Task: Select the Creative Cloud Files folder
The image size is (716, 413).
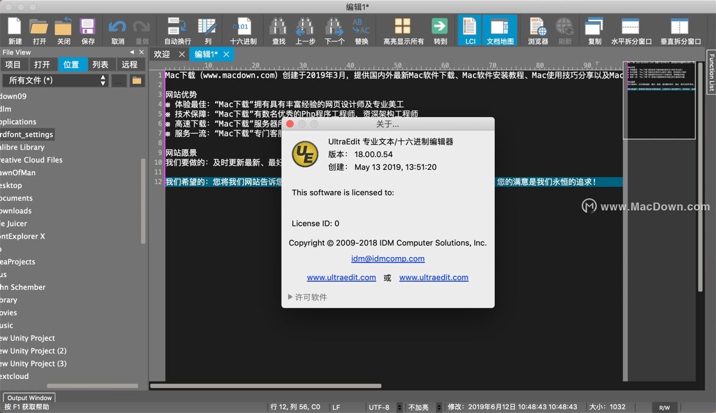Action: (31, 160)
